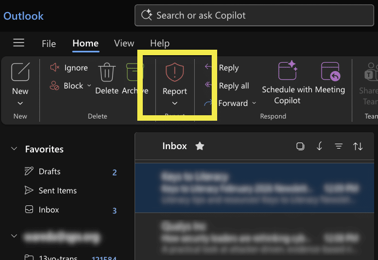Toggle the Inbox favorite star
The width and height of the screenshot is (378, 260).
click(200, 146)
